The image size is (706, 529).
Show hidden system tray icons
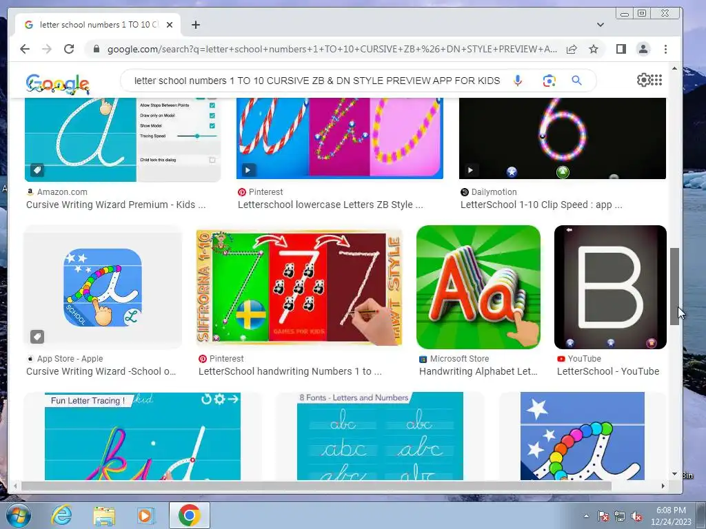(586, 517)
